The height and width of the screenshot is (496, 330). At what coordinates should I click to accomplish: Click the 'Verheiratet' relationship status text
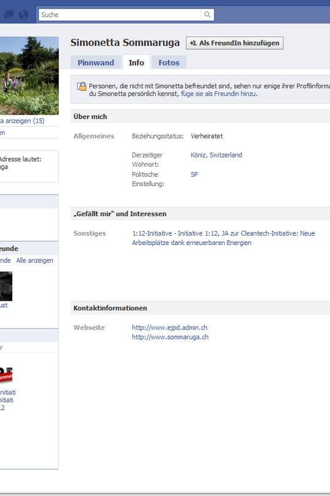click(207, 136)
